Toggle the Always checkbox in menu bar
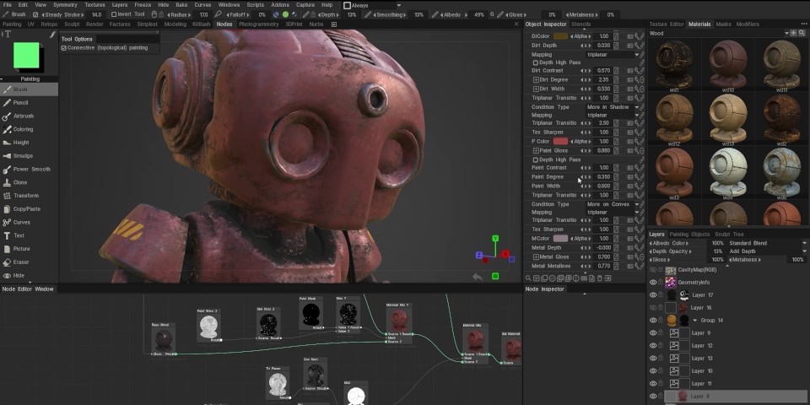This screenshot has width=810, height=405. pos(348,5)
